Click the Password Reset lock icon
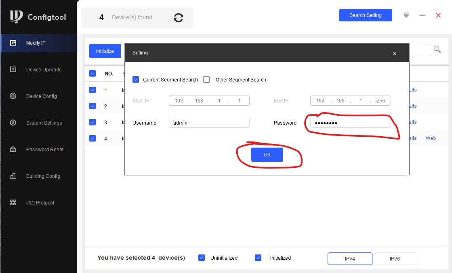The image size is (452, 273). 13,149
